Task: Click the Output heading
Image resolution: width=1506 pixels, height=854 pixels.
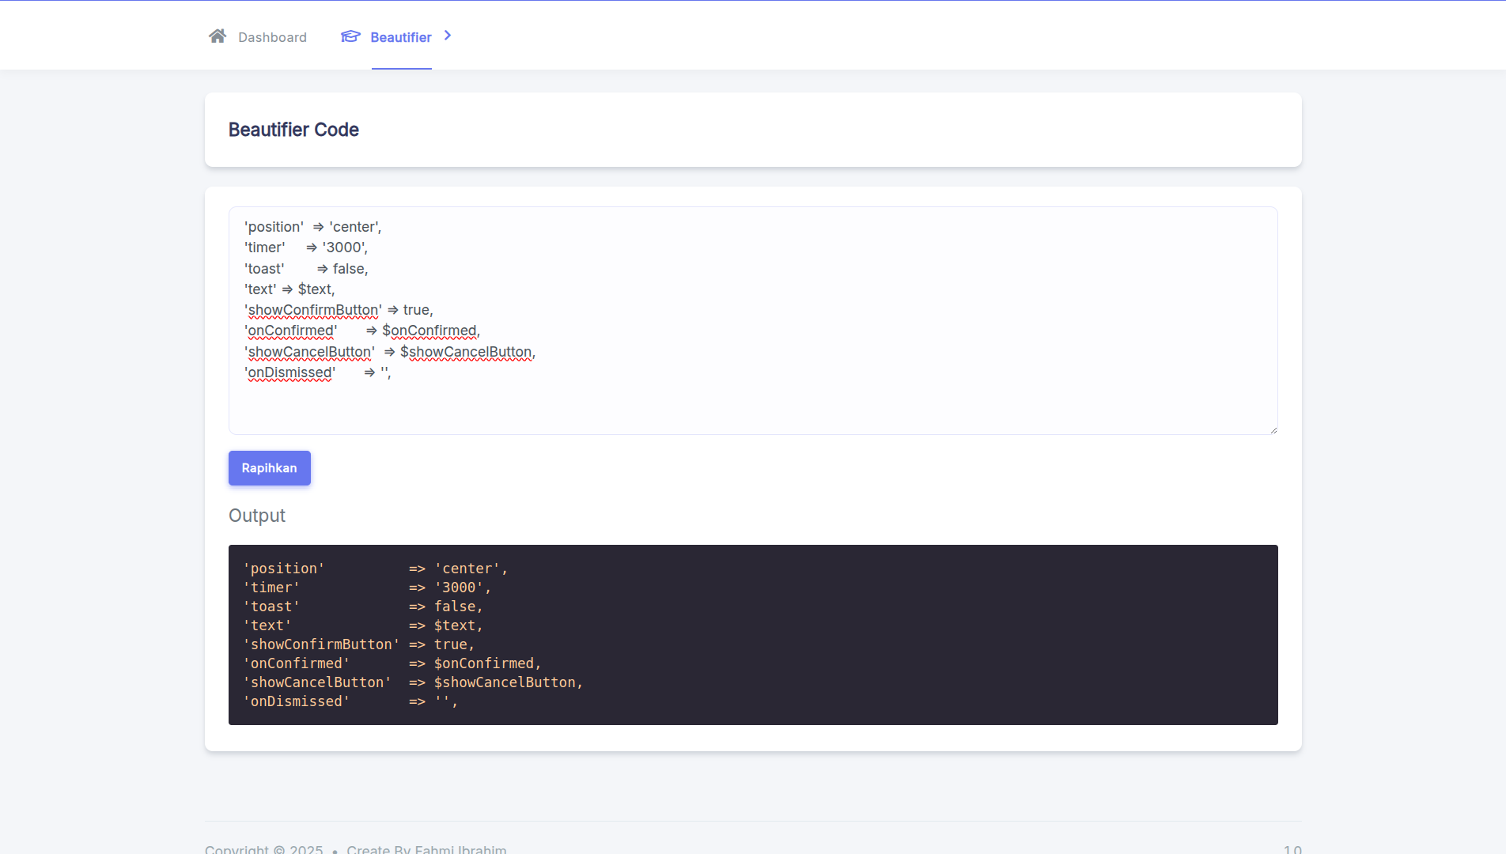Action: point(256,516)
